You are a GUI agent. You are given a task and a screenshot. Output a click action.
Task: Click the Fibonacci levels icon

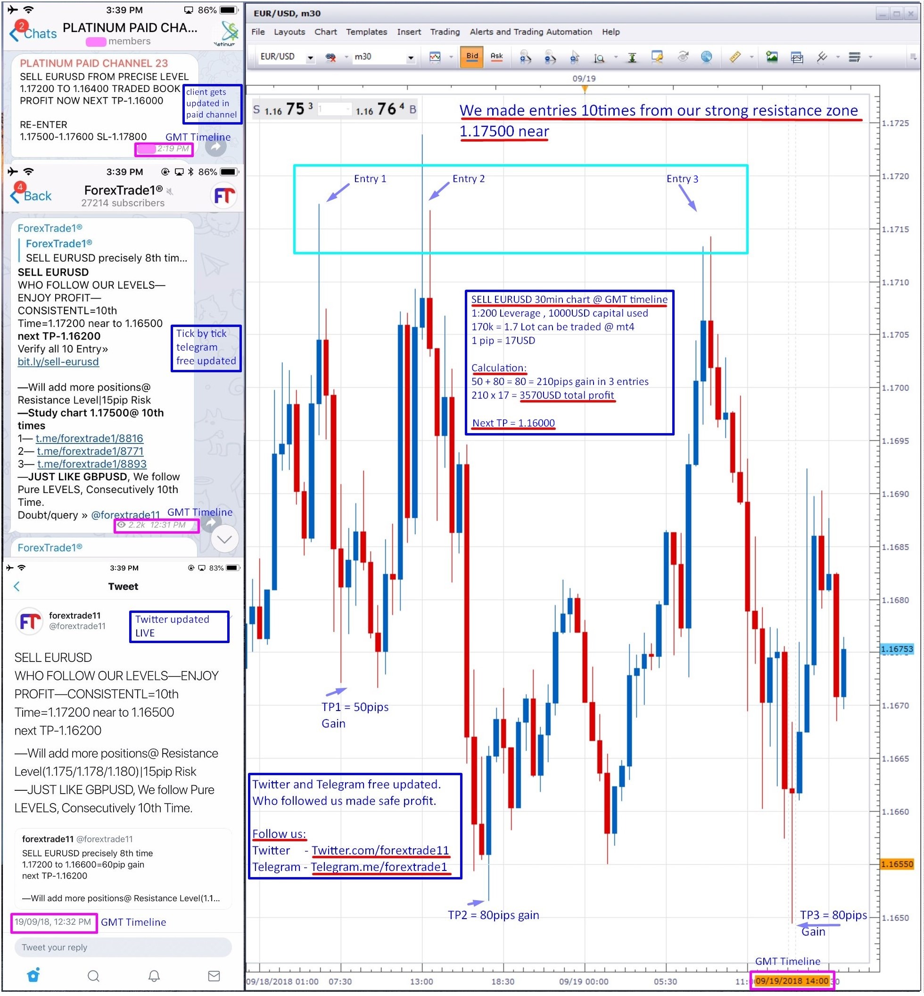click(x=855, y=57)
